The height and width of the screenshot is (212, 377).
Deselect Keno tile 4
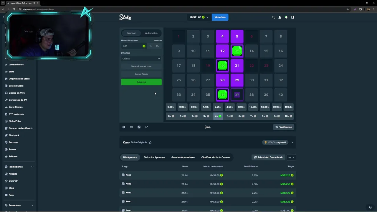coord(222,37)
